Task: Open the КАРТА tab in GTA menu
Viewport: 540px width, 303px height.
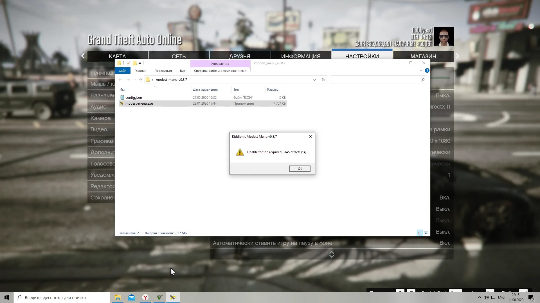Action: (117, 56)
